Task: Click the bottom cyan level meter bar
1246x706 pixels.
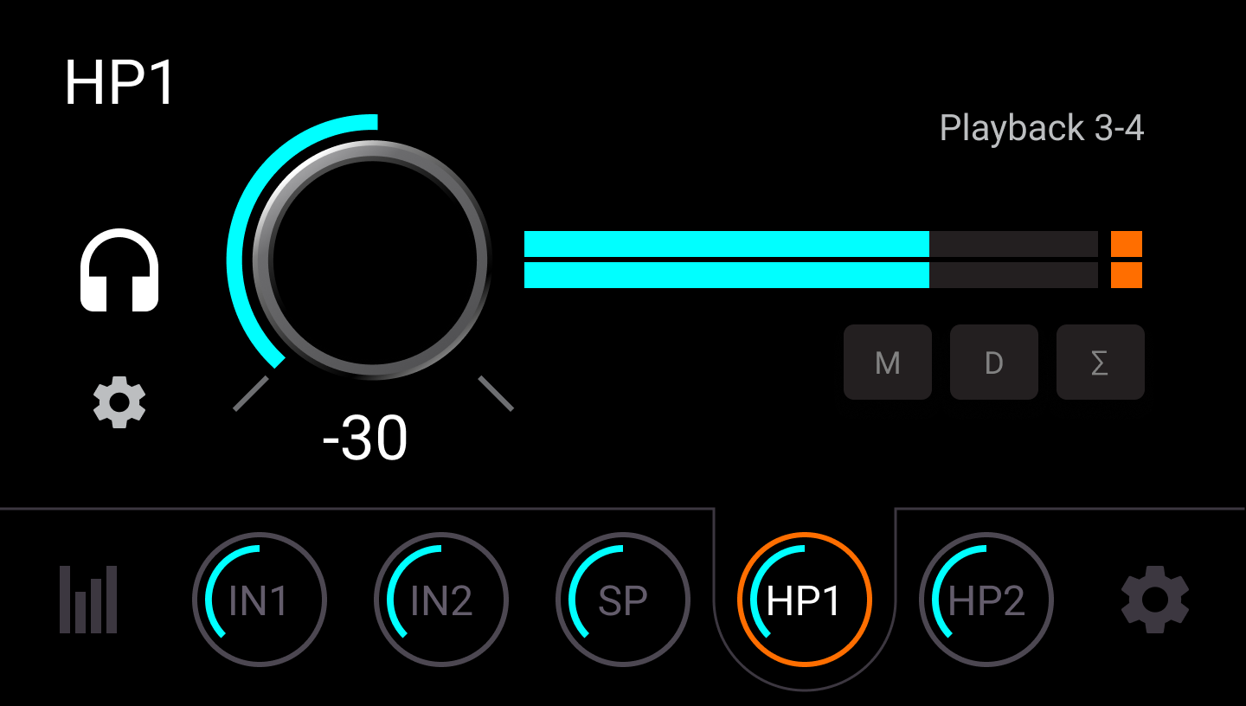Action: tap(811, 275)
